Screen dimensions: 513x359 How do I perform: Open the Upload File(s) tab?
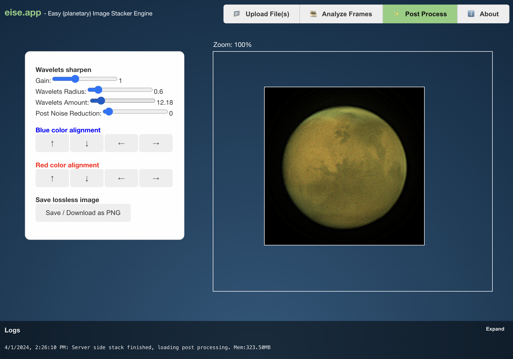pos(262,14)
